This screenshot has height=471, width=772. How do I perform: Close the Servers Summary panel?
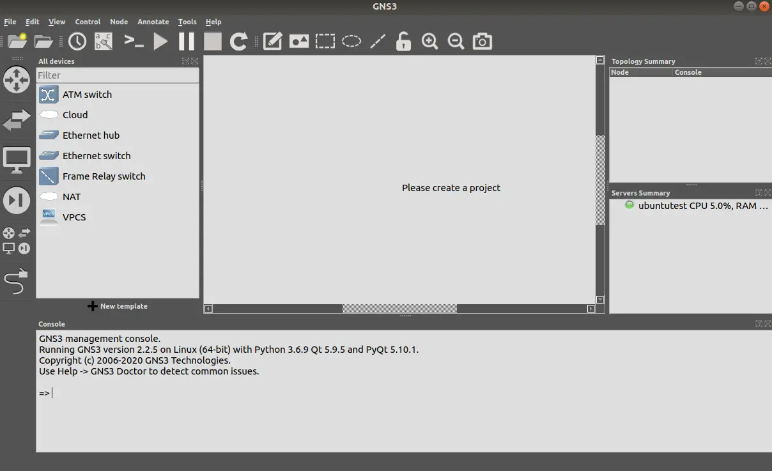(x=768, y=193)
